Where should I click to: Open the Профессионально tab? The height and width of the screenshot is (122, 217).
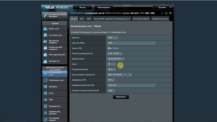click(x=160, y=19)
